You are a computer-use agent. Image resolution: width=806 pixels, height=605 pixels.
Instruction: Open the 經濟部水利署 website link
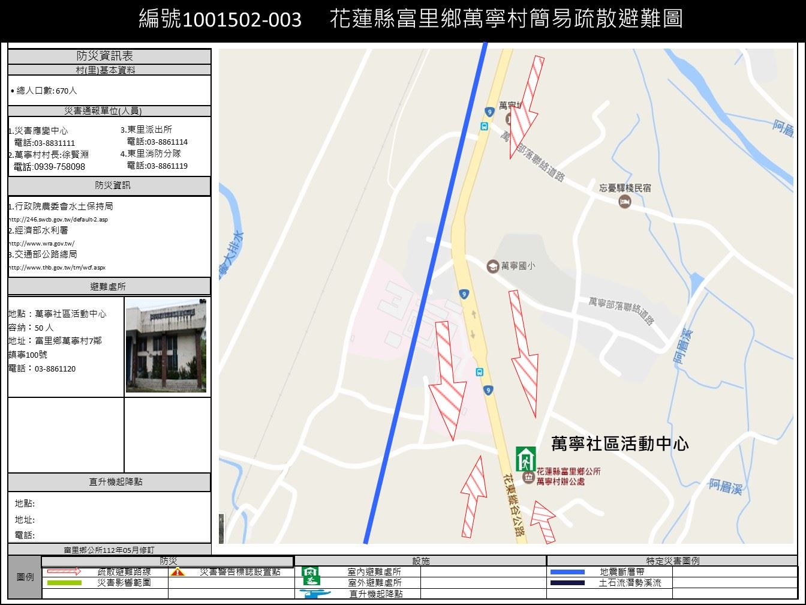coord(41,243)
